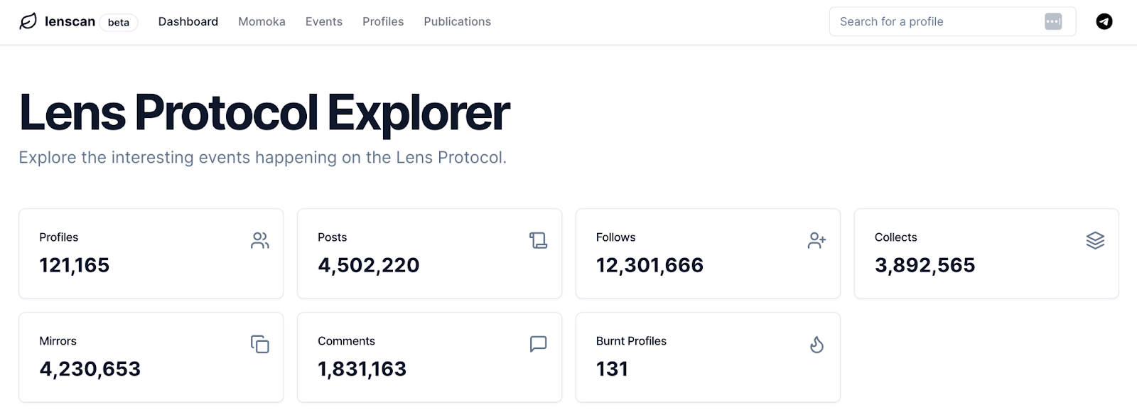This screenshot has width=1137, height=415.
Task: Open the Publications navigation item
Action: (x=457, y=21)
